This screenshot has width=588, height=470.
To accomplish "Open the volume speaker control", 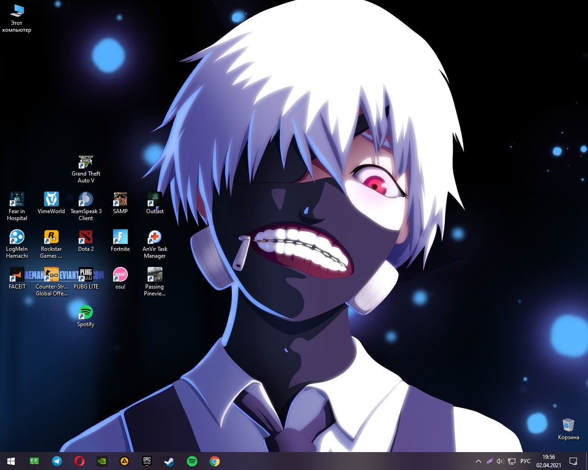I will coord(500,461).
